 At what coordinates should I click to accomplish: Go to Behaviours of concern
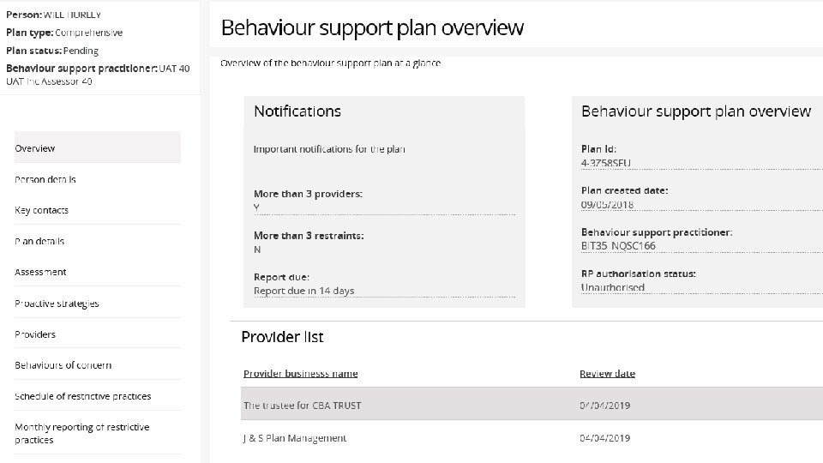pyautogui.click(x=63, y=365)
